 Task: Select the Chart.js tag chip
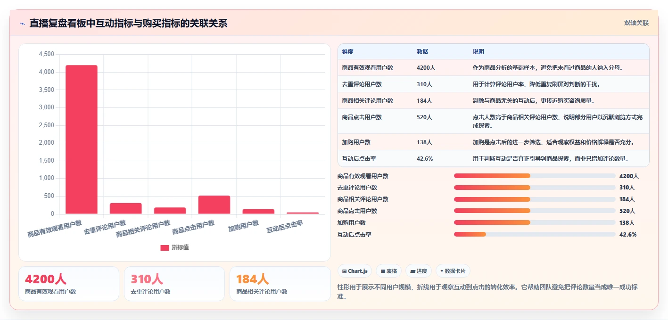pyautogui.click(x=355, y=271)
